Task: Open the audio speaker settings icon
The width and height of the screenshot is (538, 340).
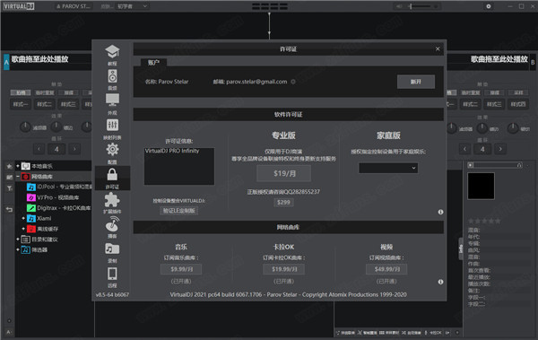Action: (x=112, y=79)
